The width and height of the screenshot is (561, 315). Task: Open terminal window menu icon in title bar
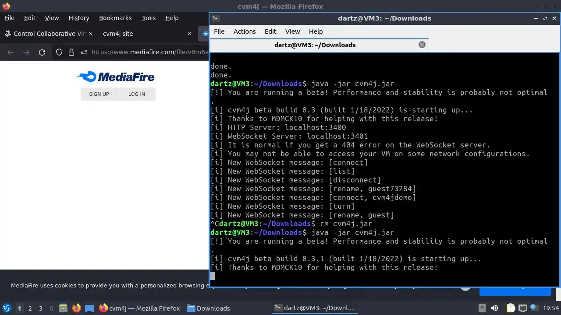(x=215, y=18)
